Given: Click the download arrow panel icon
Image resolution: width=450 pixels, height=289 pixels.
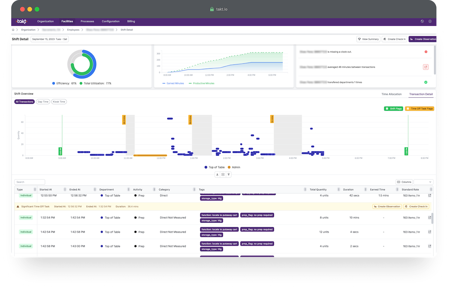Looking at the screenshot, I should pos(217,174).
